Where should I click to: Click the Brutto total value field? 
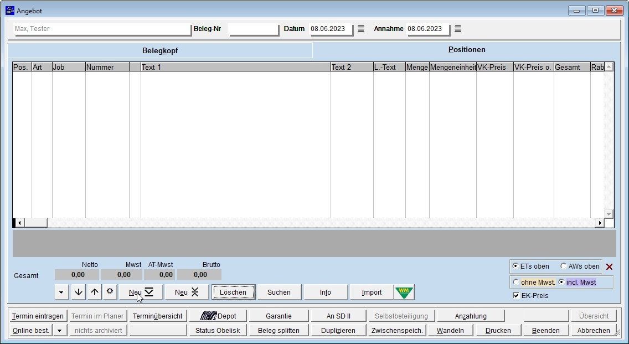[x=199, y=275]
